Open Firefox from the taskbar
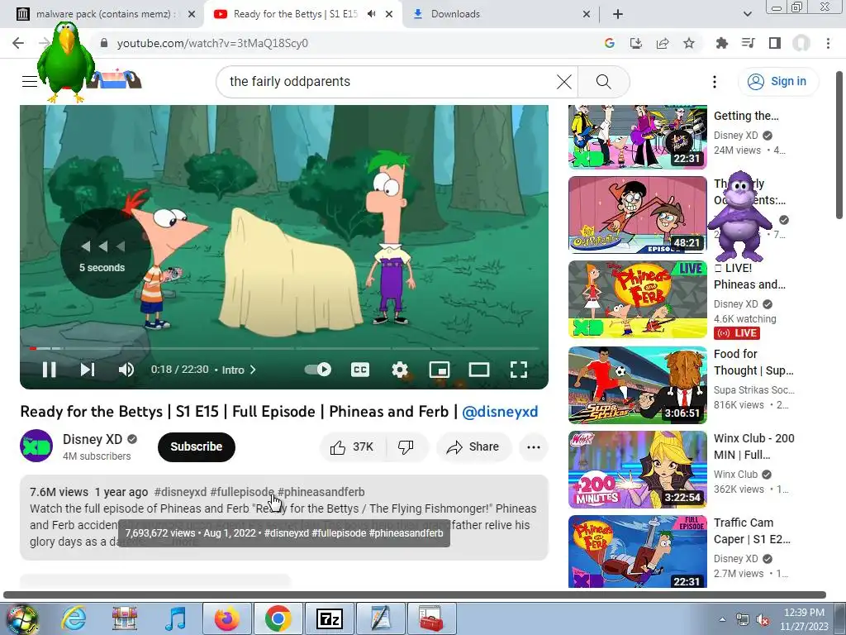The width and height of the screenshot is (846, 635). 226,618
